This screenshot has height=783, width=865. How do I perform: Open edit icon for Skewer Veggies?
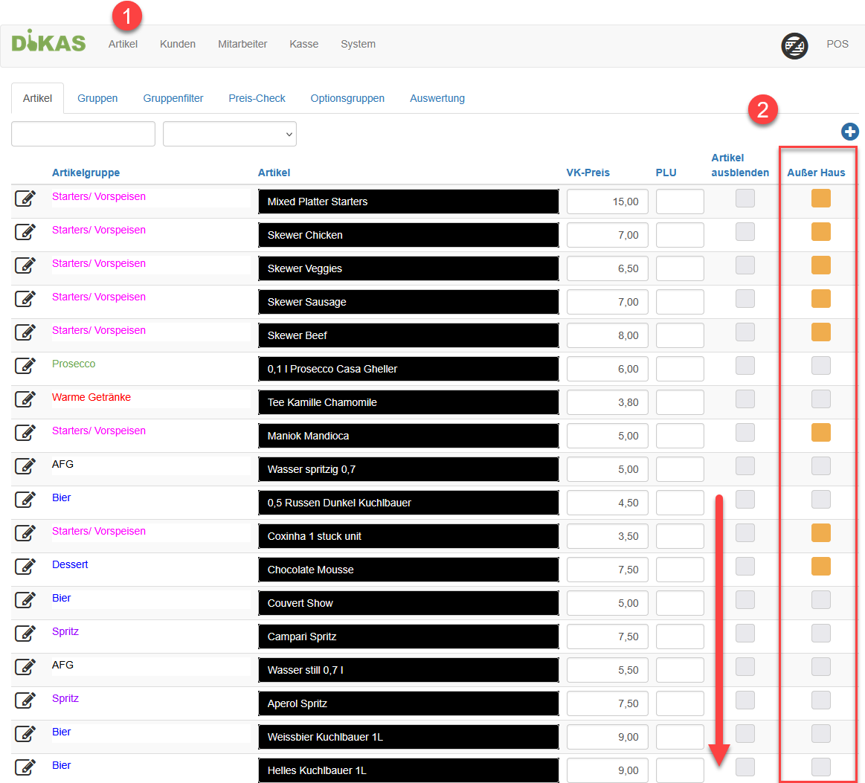(x=25, y=265)
